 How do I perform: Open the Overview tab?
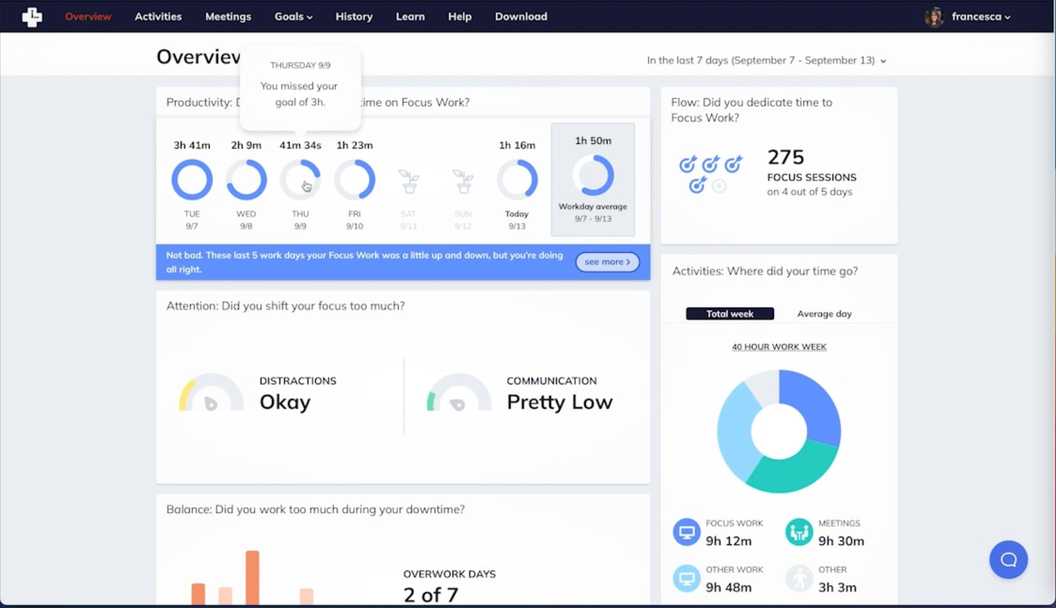click(88, 16)
